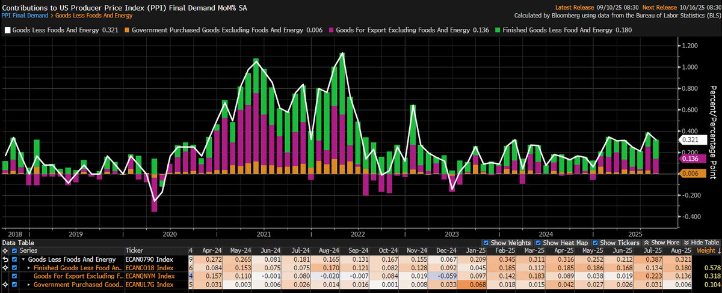Image resolution: width=722 pixels, height=293 pixels.
Task: Disable the Show Heat Map checkbox
Action: point(538,243)
